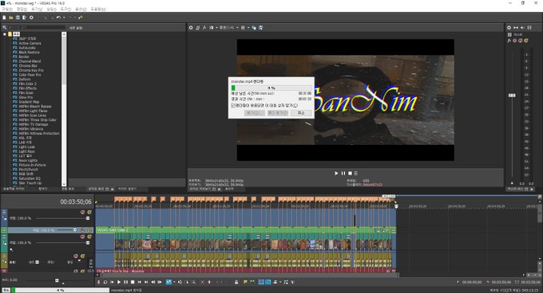
Task: Play video in the preview window
Action: pyautogui.click(x=336, y=174)
